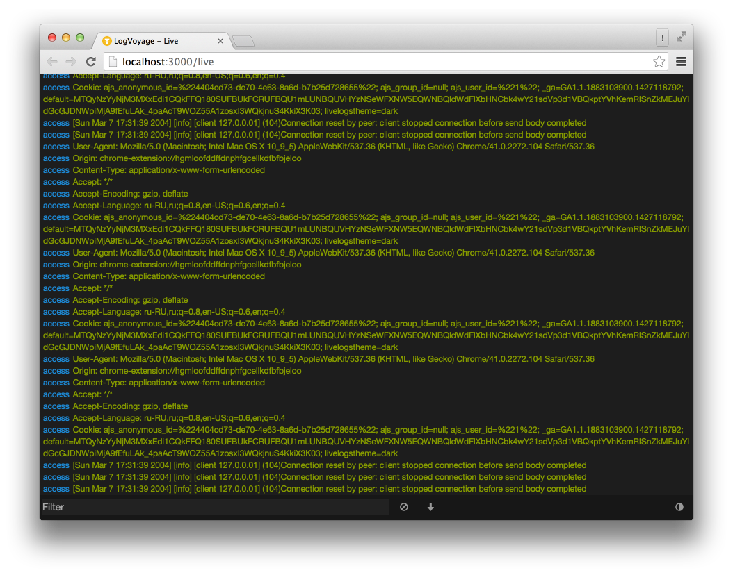This screenshot has height=575, width=733.
Task: Click the LogVoyage logo on the browser tab
Action: (x=106, y=40)
